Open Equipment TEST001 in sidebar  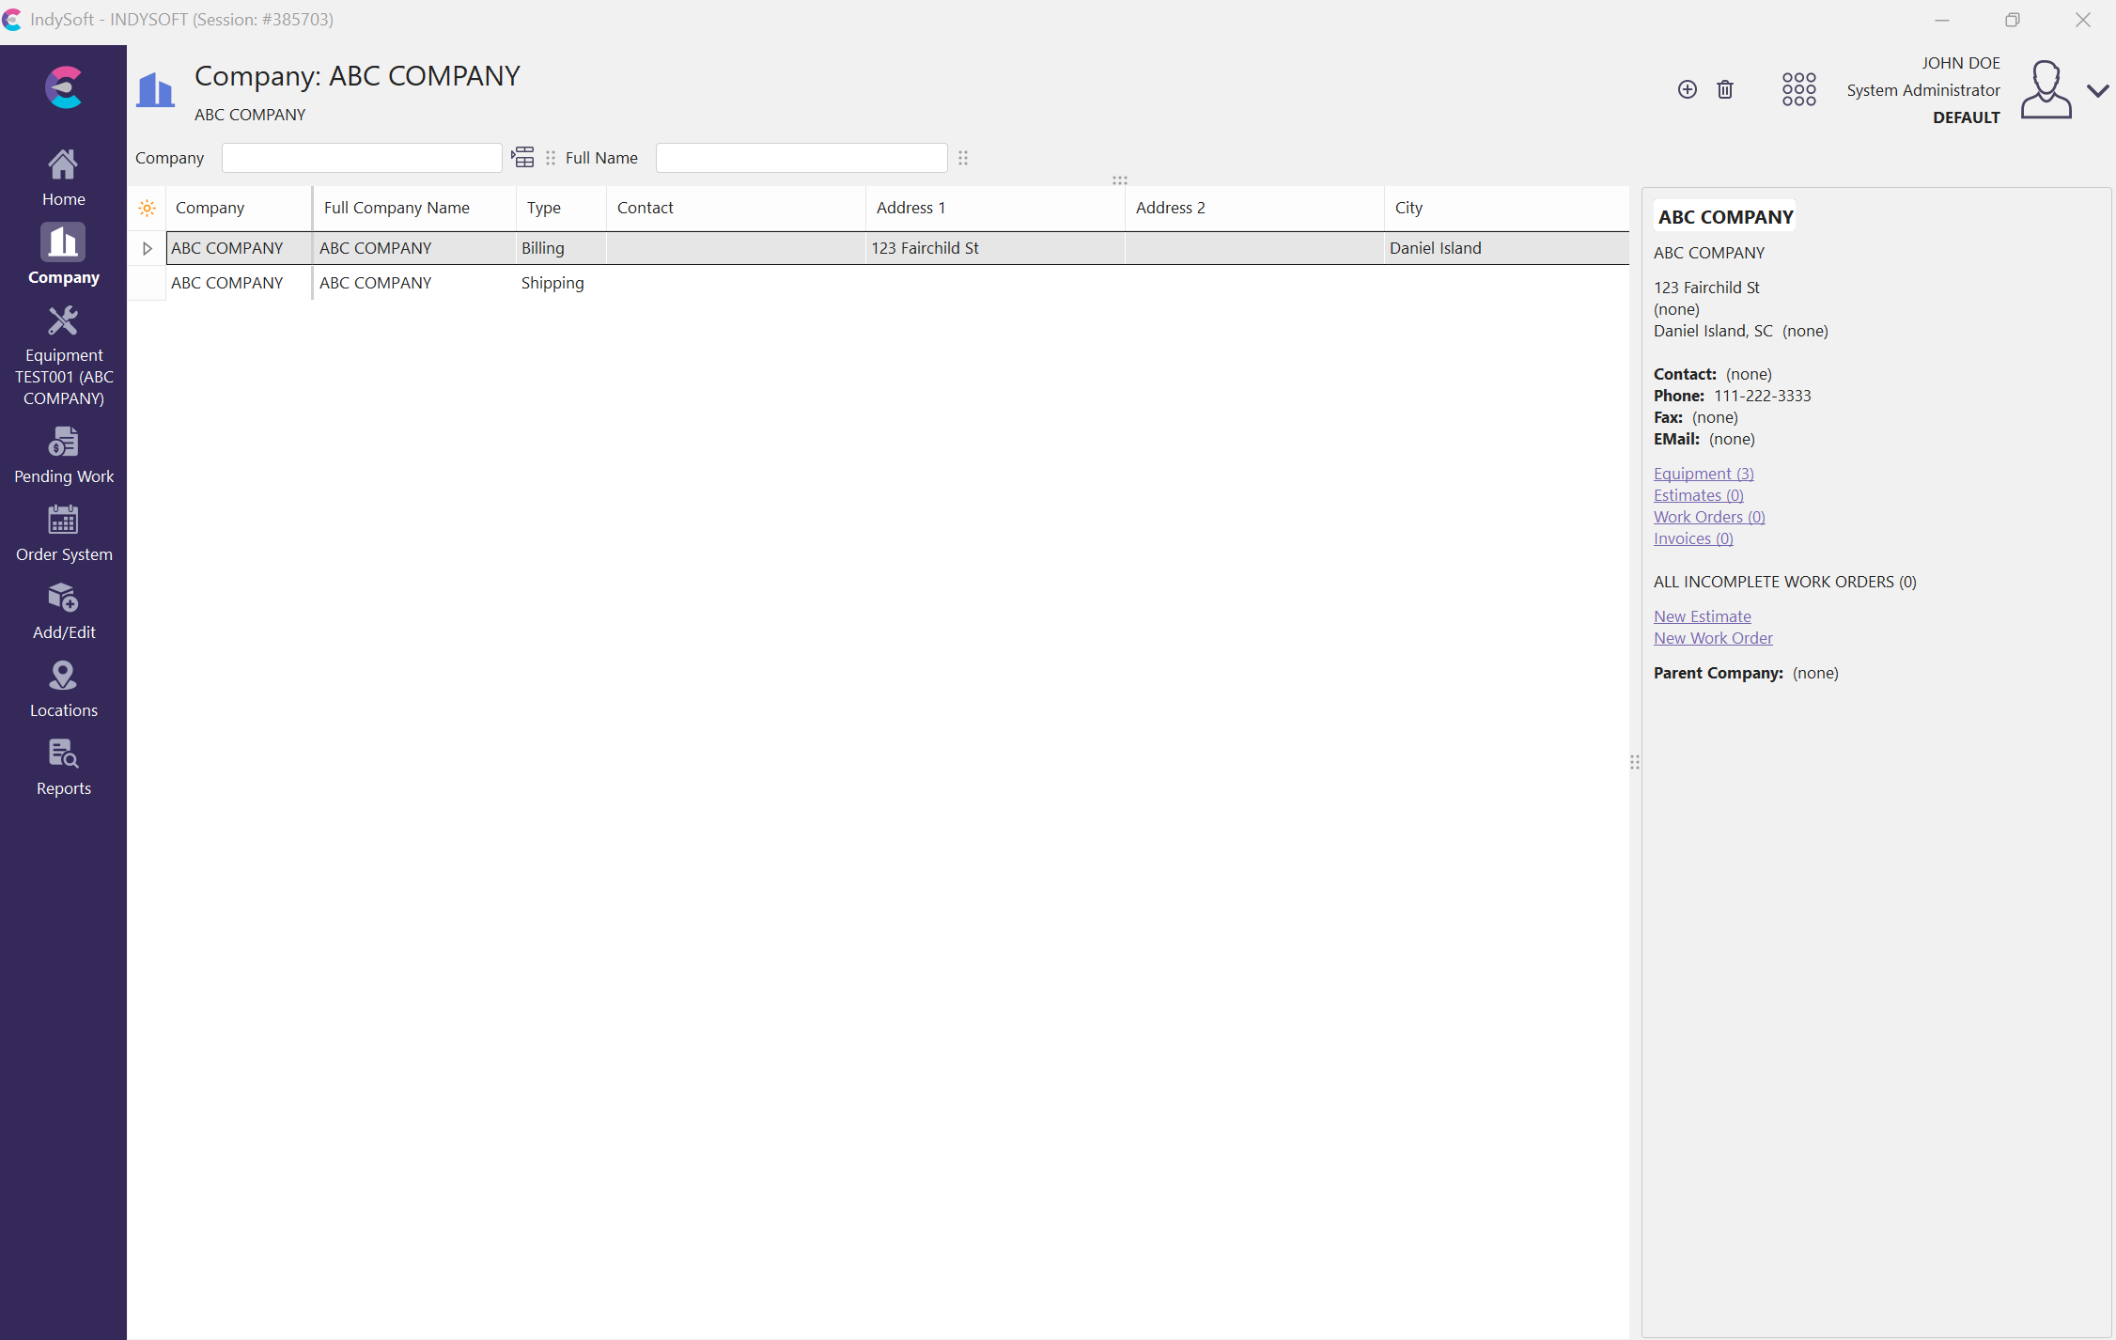pyautogui.click(x=63, y=357)
